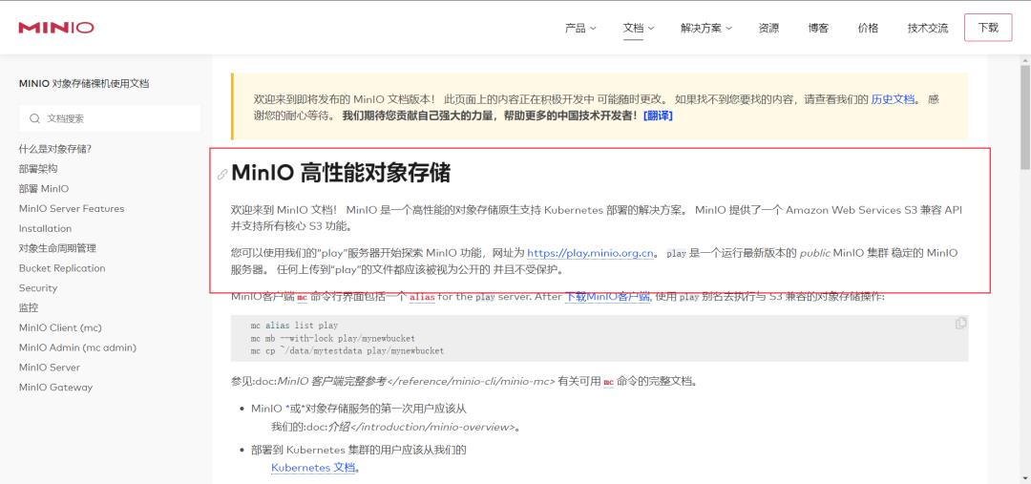Open 对象生命周期管理 in sidebar
This screenshot has height=484, width=1031.
coord(58,248)
